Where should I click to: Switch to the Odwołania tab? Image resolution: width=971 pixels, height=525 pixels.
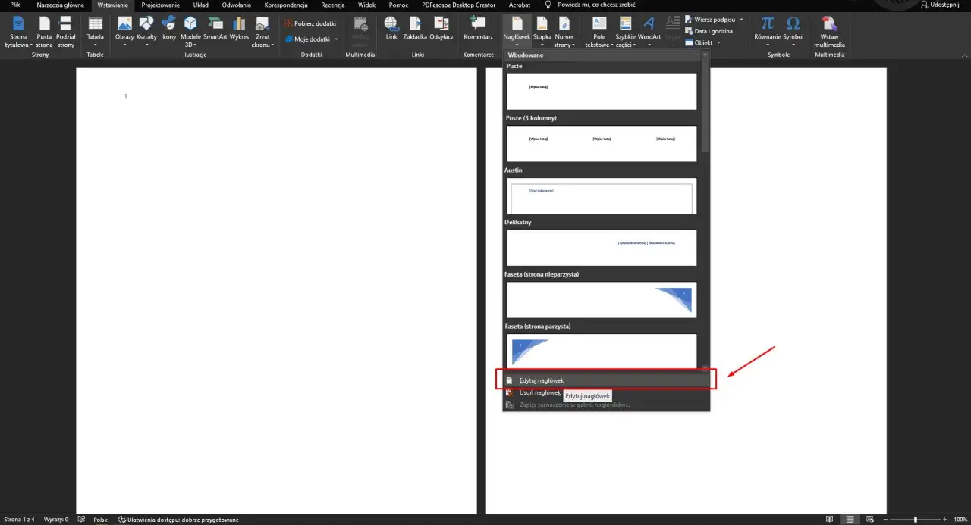tap(237, 5)
